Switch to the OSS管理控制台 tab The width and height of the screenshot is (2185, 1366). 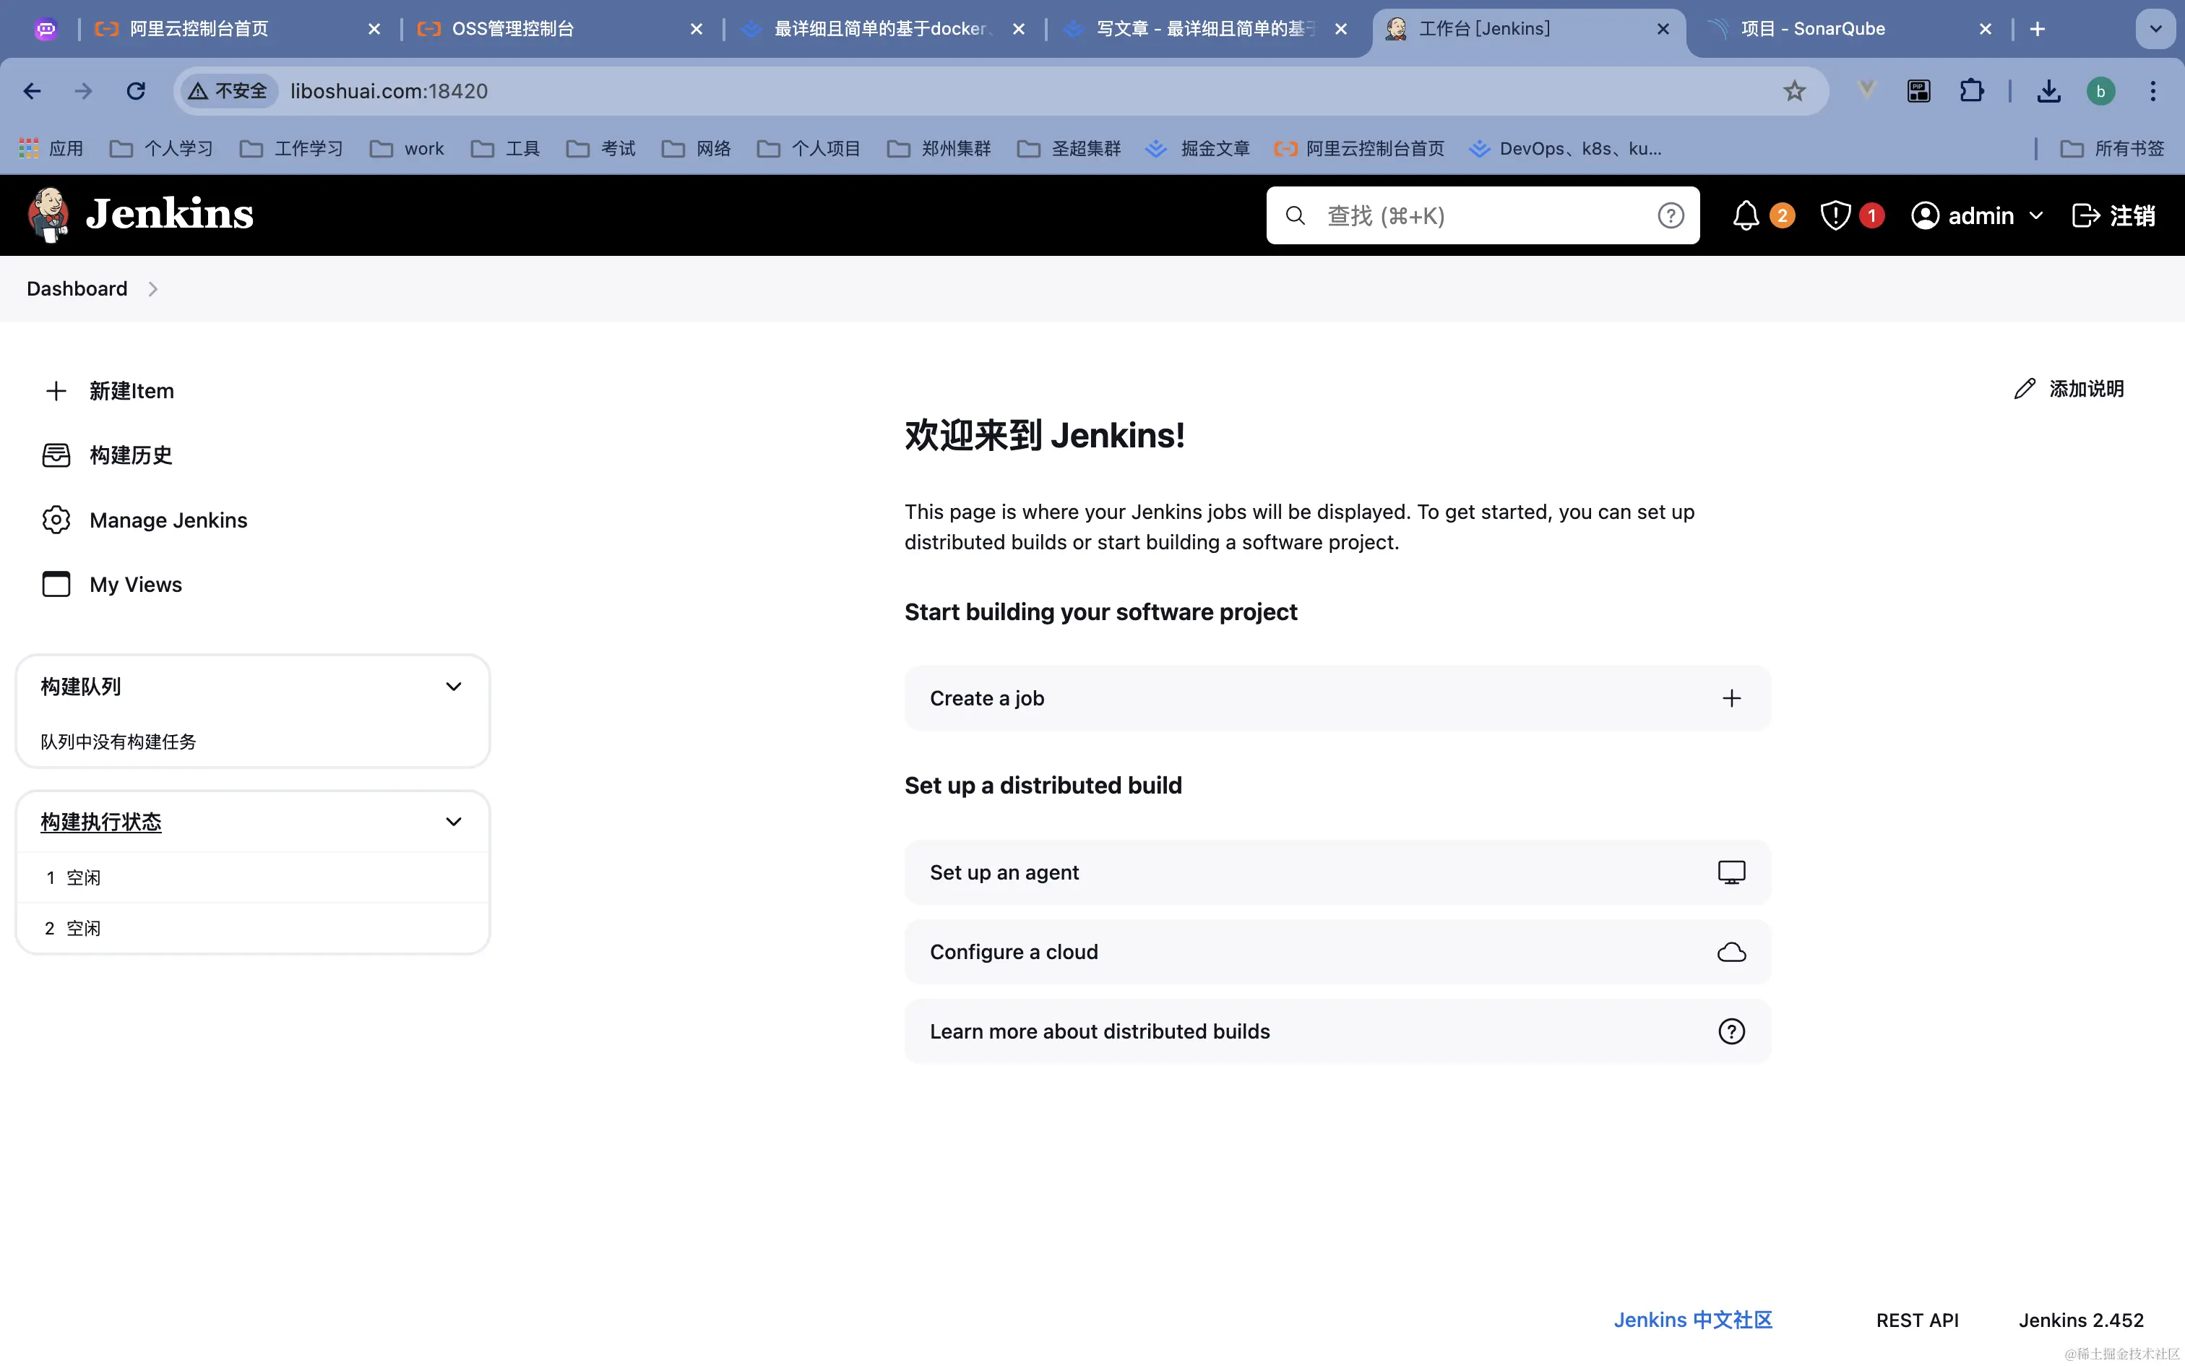512,29
